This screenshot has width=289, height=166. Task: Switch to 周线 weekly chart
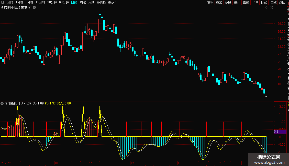[83, 2]
